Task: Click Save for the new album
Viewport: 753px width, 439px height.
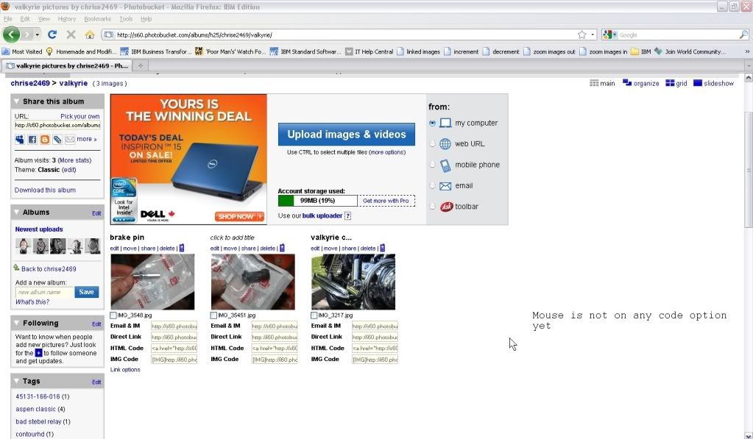Action: pyautogui.click(x=86, y=292)
